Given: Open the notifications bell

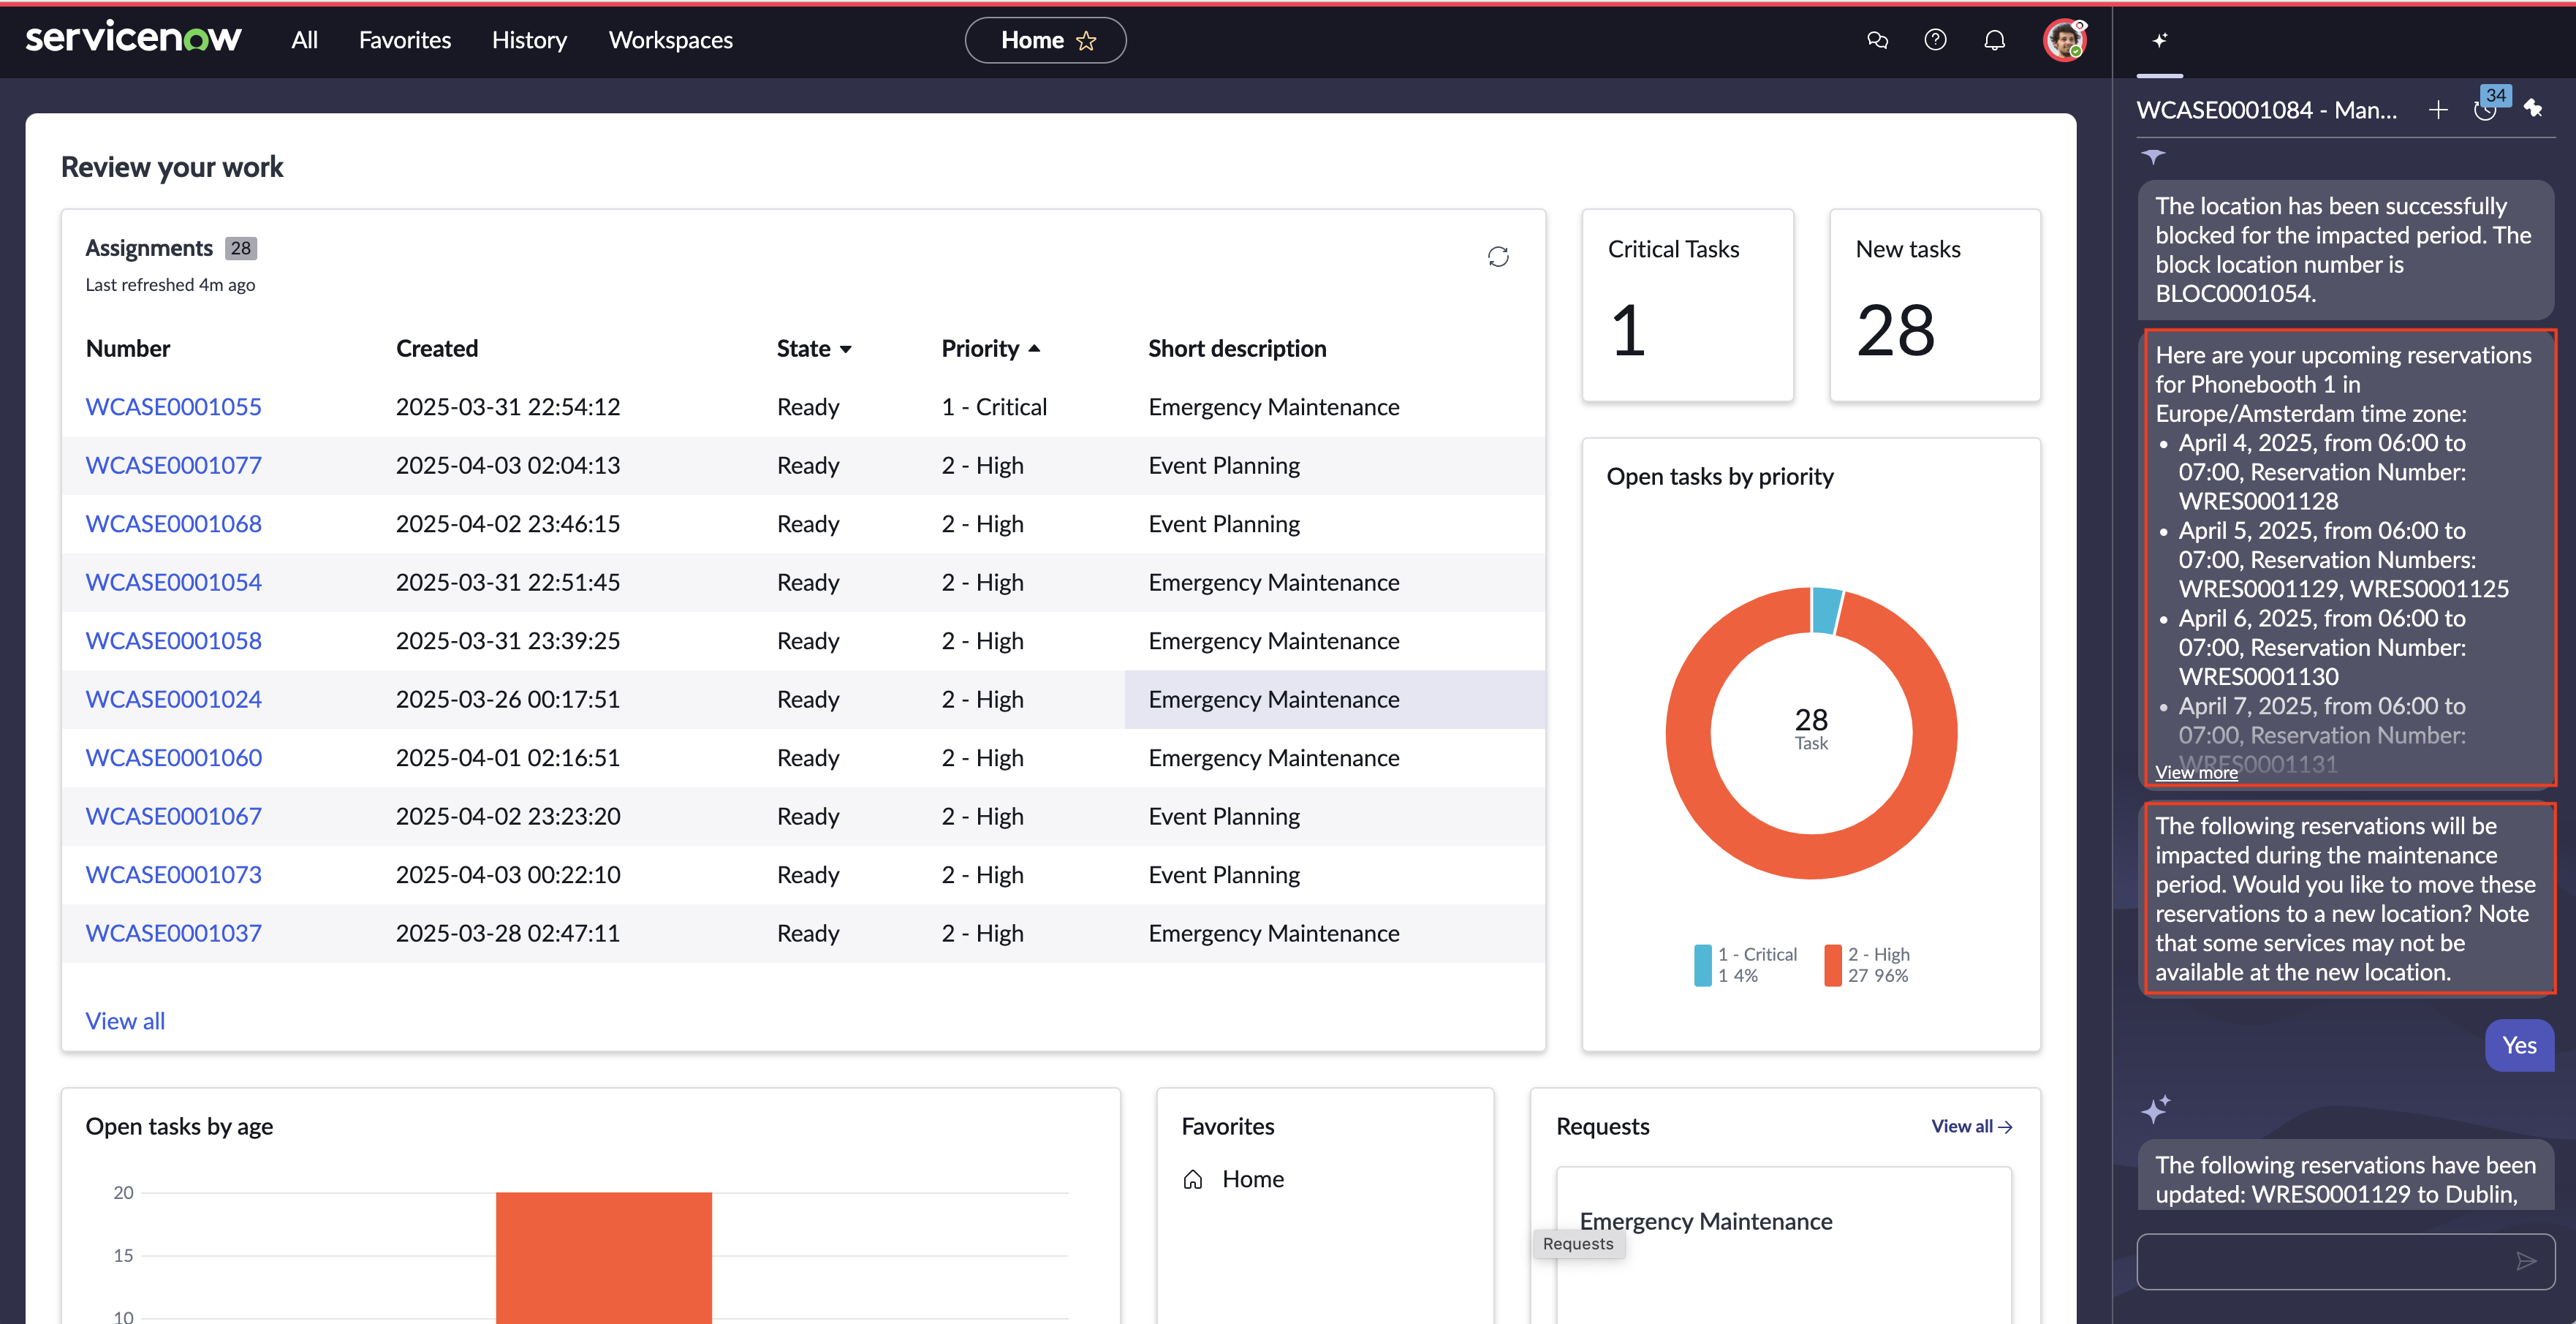Looking at the screenshot, I should 1994,40.
